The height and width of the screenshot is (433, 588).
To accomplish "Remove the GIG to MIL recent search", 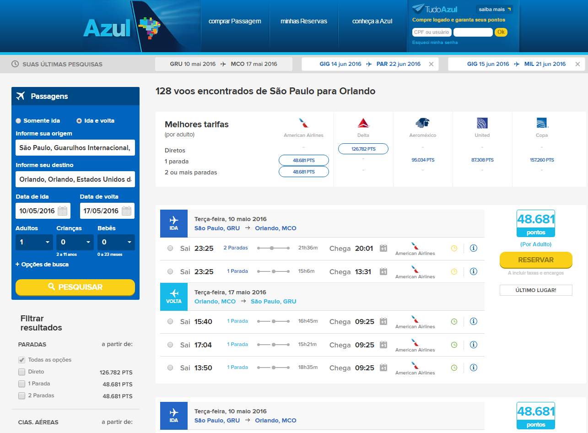I will [577, 64].
